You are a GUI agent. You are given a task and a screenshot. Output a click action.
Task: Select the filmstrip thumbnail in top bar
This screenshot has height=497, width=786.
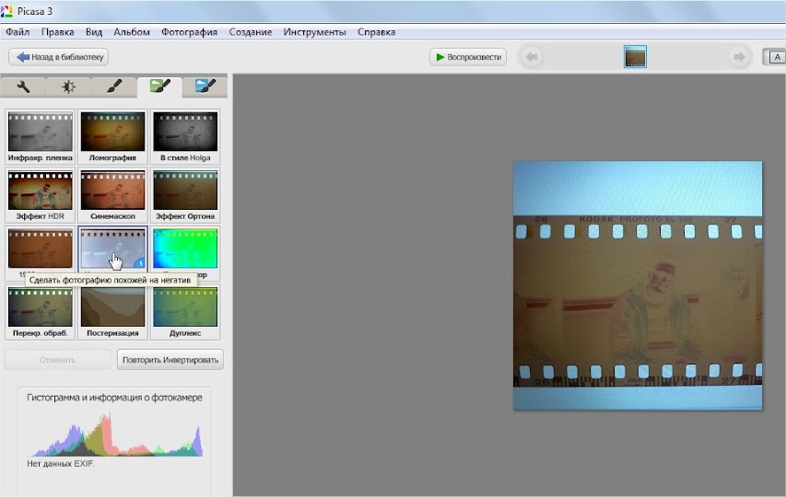[x=635, y=56]
